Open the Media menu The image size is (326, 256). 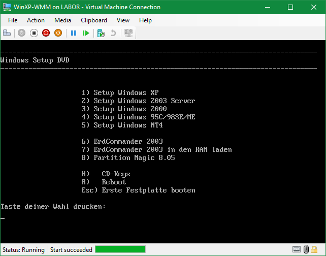point(62,20)
